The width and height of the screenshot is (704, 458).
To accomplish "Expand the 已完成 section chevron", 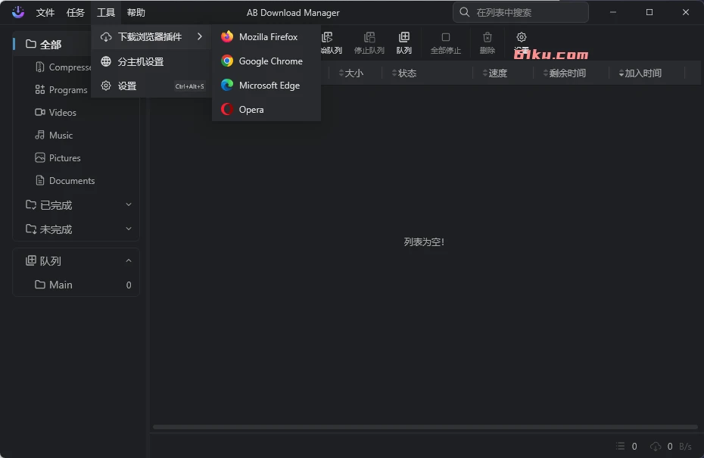I will click(x=129, y=204).
